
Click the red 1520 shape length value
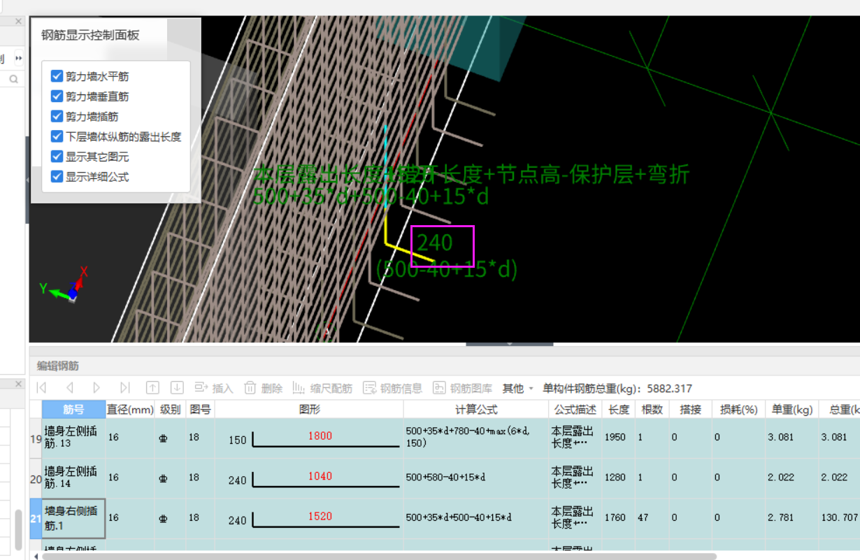(x=320, y=516)
